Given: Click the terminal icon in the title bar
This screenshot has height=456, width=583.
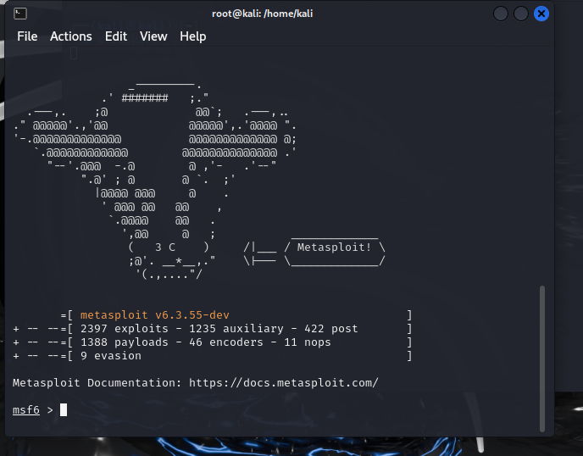Looking at the screenshot, I should (x=20, y=14).
